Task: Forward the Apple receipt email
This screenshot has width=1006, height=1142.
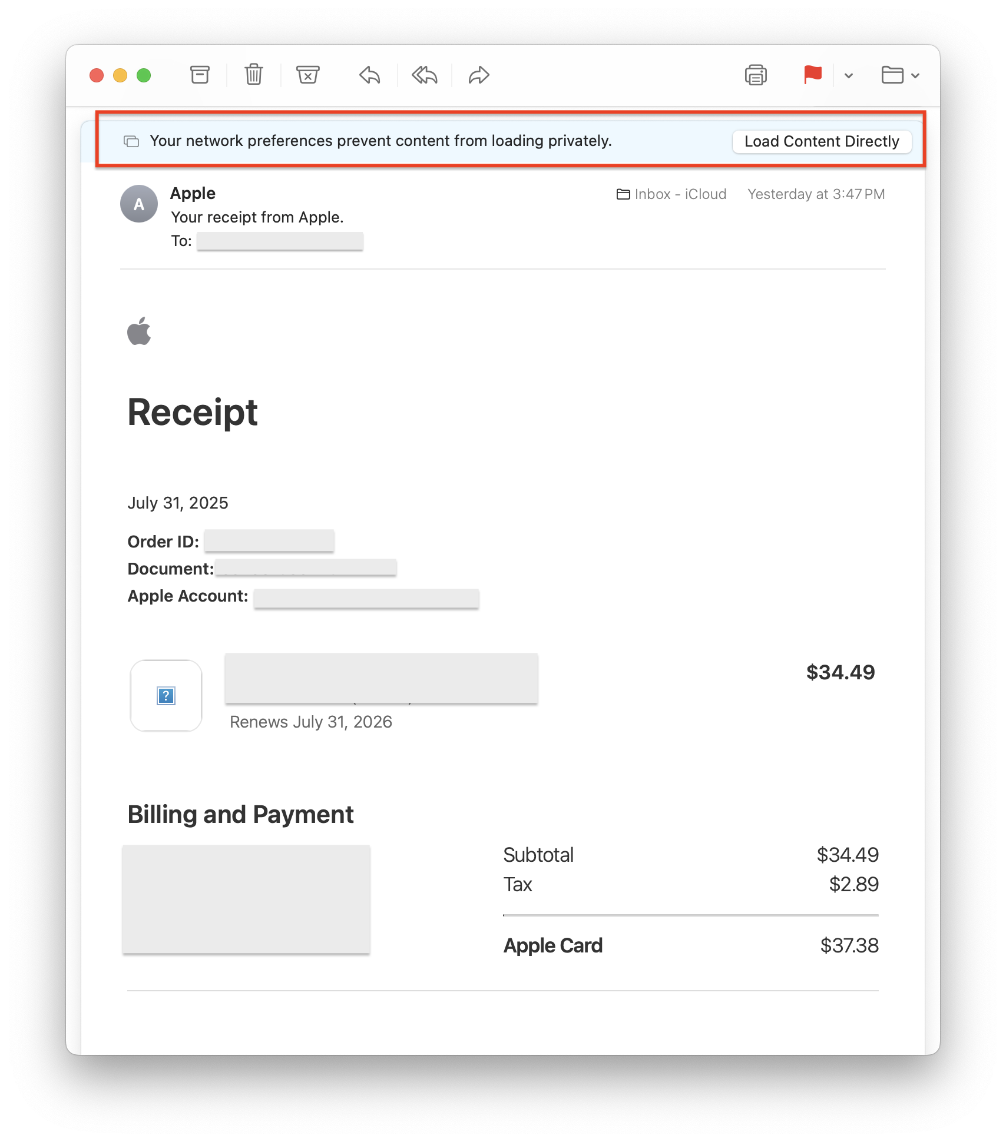Action: (479, 75)
